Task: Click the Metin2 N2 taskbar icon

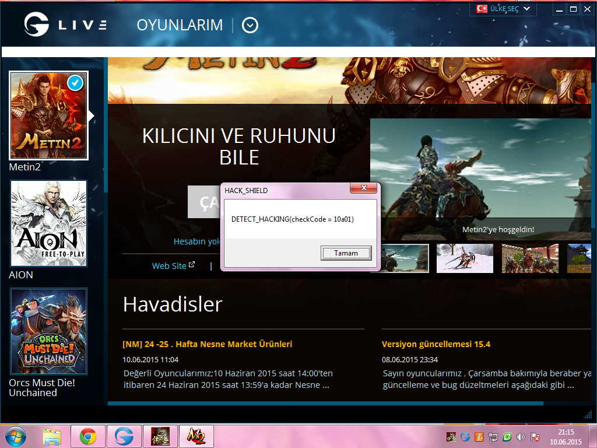Action: [196, 436]
